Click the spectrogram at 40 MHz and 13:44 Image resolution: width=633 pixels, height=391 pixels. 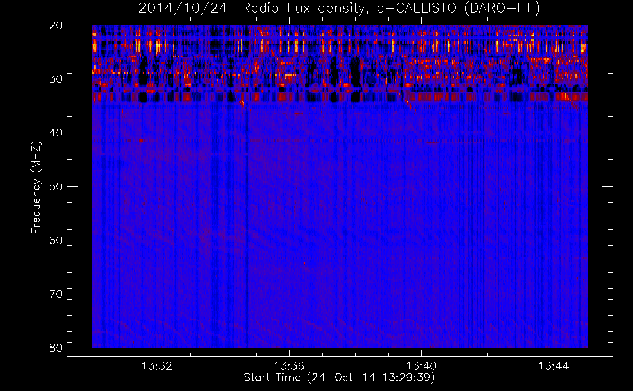tap(554, 133)
